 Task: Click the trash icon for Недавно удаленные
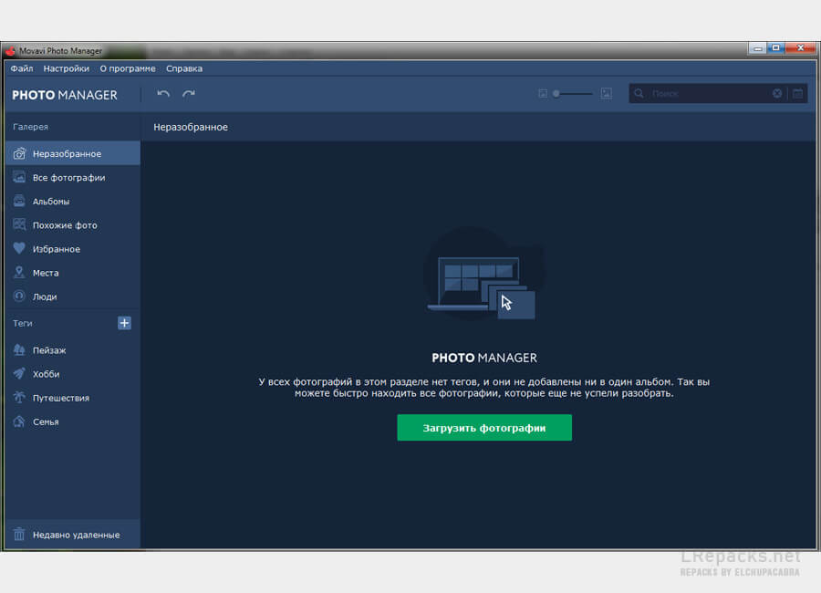pos(19,535)
